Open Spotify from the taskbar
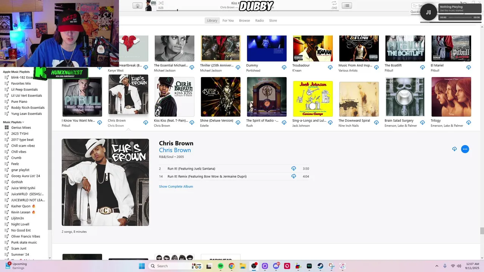The width and height of the screenshot is (484, 272). 220,266
